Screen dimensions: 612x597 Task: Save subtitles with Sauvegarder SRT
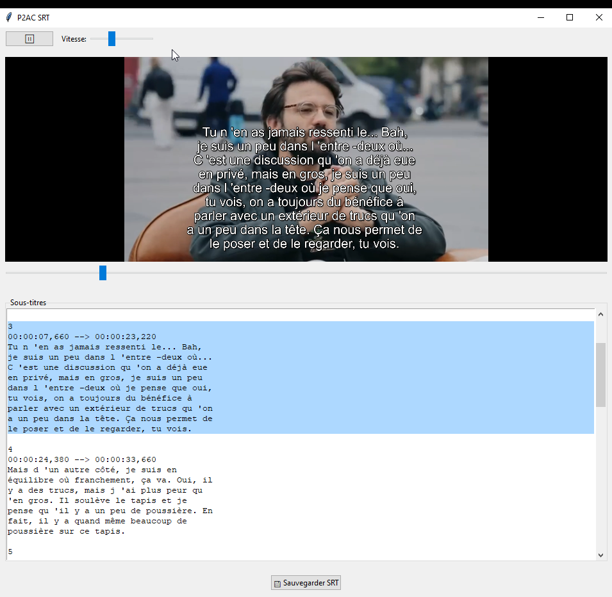(306, 583)
